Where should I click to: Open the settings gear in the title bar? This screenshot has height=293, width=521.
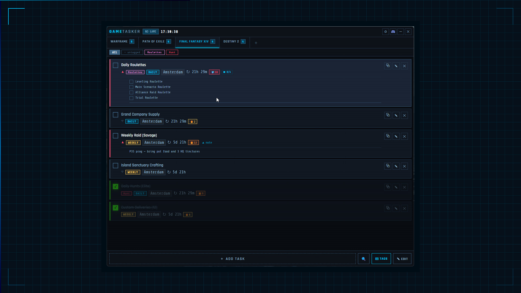point(386,32)
